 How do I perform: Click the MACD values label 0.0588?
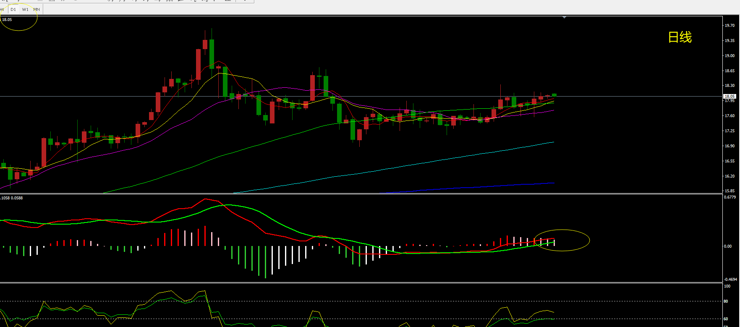coord(17,198)
